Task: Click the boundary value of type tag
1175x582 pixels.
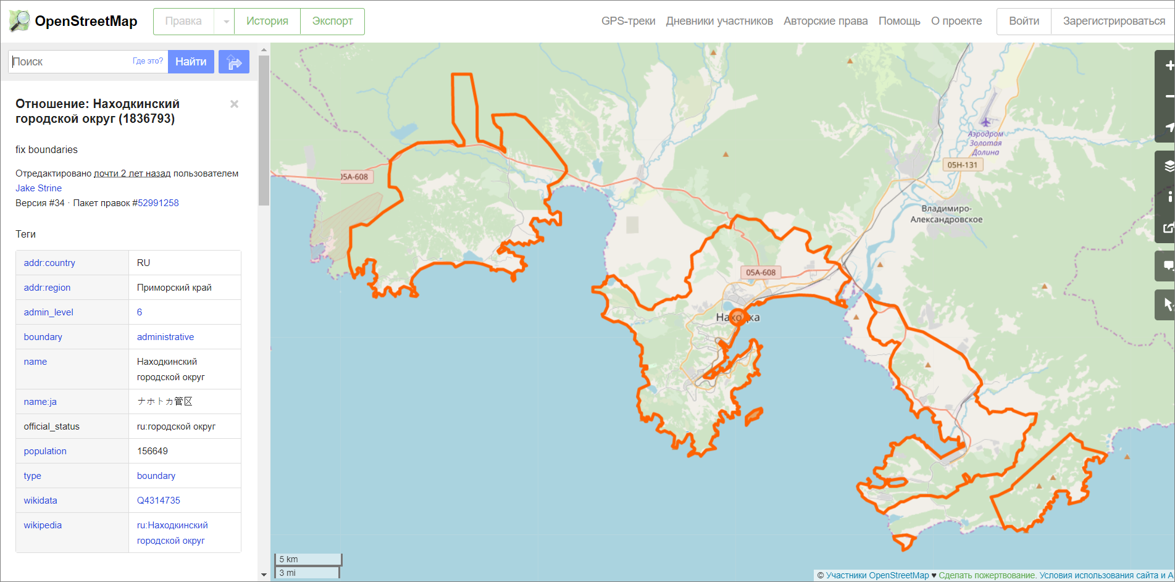Action: point(156,476)
